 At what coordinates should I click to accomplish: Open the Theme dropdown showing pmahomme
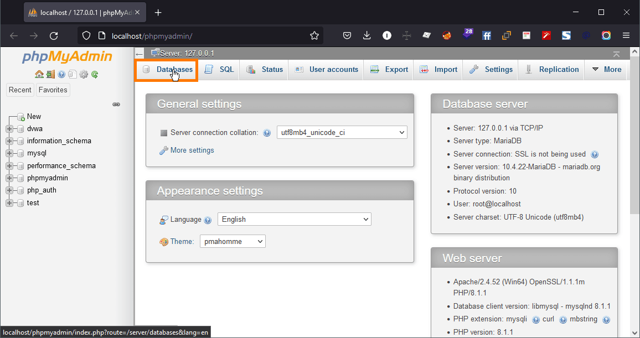coord(233,241)
